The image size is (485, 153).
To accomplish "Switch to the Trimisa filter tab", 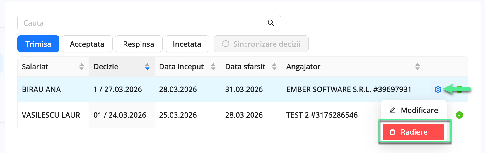I will point(38,44).
